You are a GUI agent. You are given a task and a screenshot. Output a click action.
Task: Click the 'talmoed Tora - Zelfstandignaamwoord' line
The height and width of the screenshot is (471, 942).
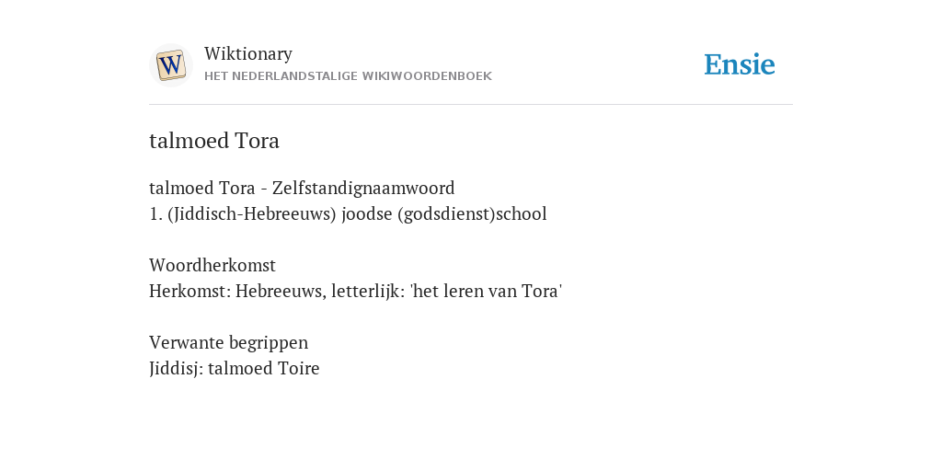click(x=302, y=188)
